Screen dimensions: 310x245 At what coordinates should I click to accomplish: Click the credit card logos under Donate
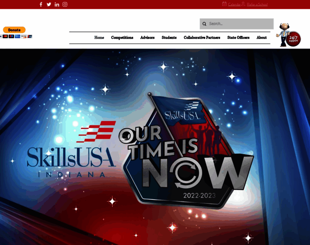16,36
